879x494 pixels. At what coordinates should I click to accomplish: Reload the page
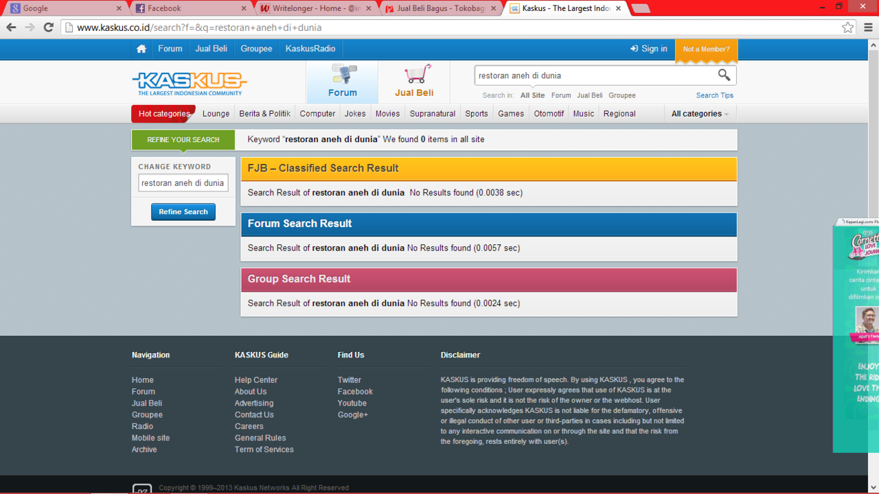pyautogui.click(x=48, y=27)
